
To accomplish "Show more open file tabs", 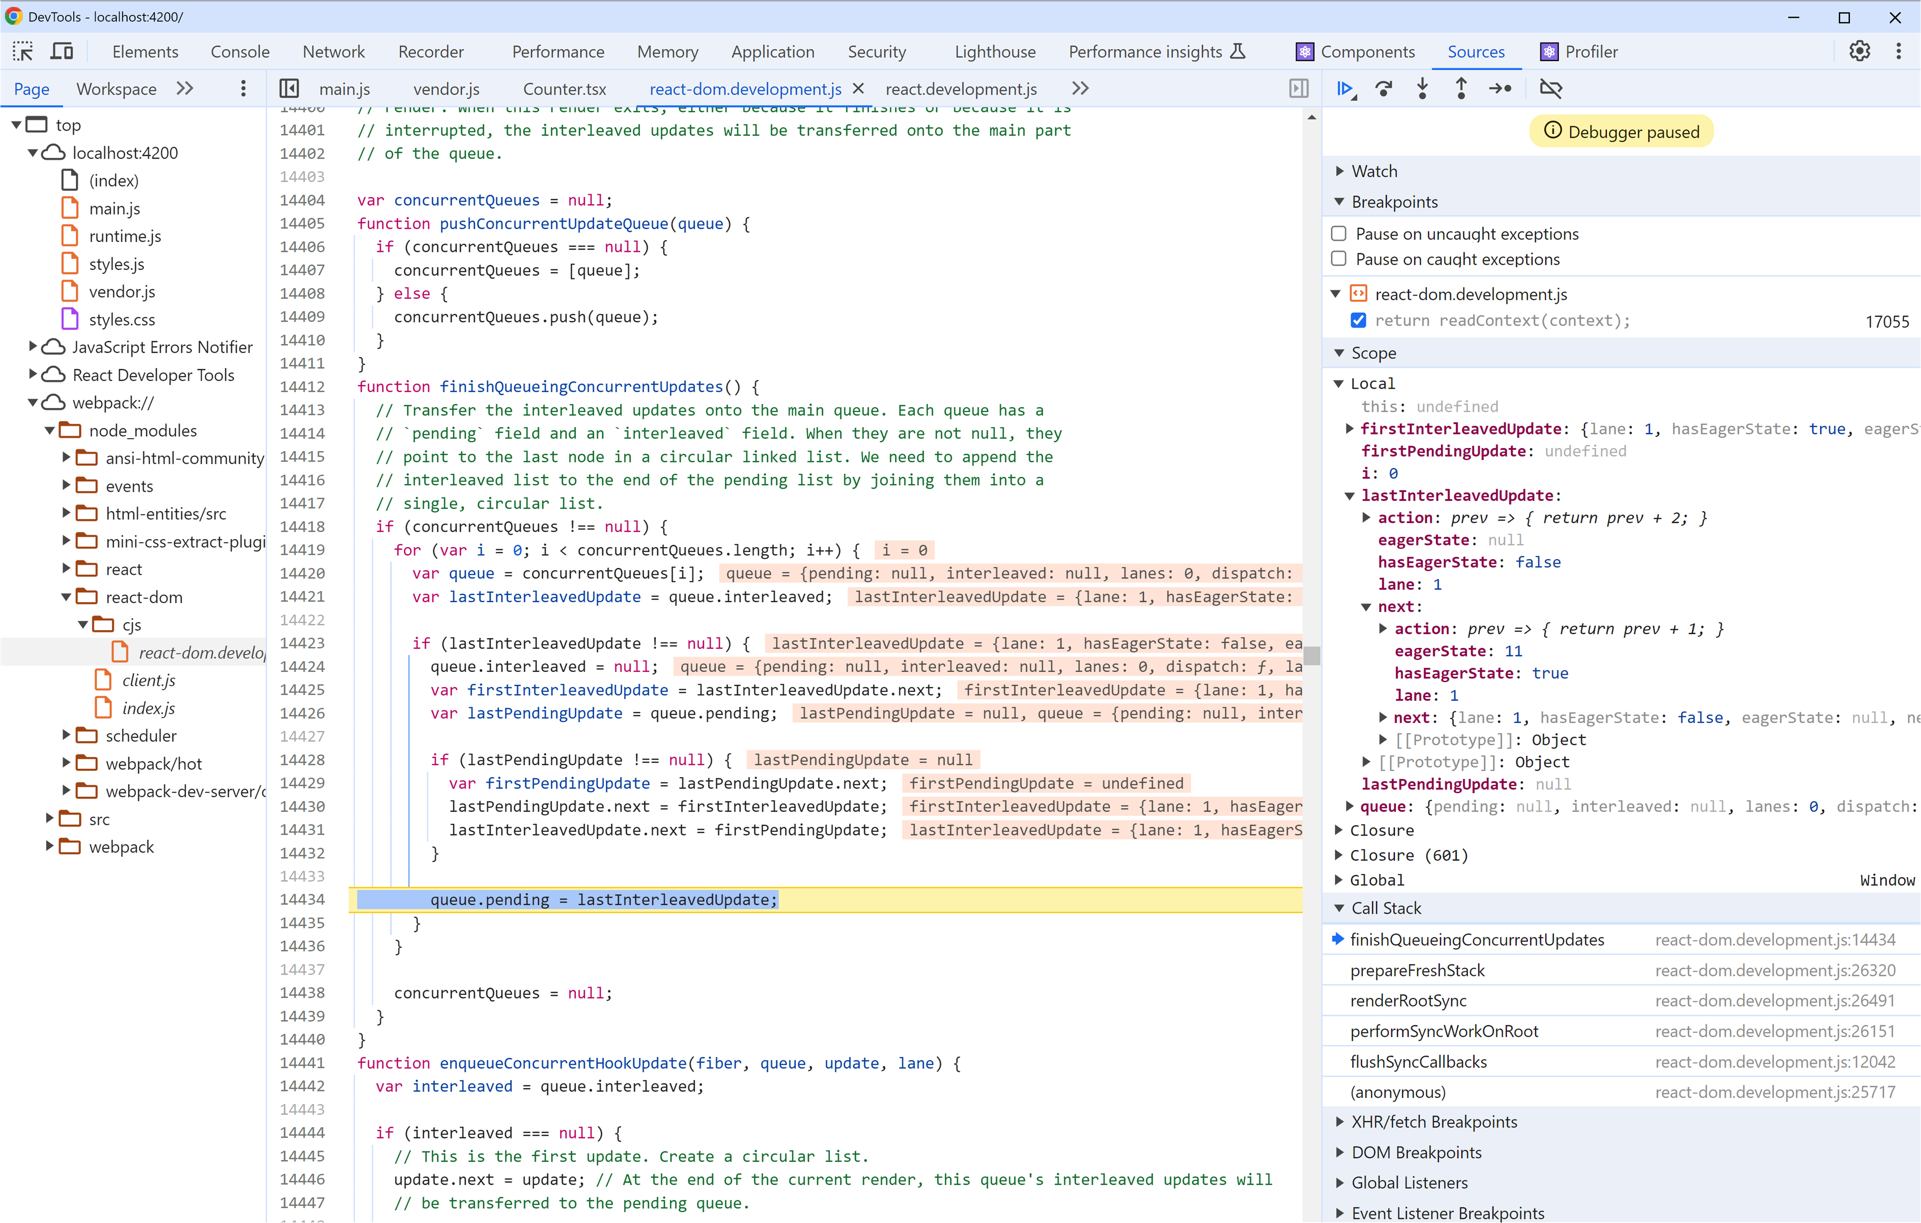I will coord(1080,88).
